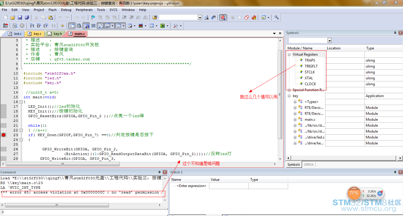Open Disassembly Window icon
This screenshot has height=216, width=403.
point(79,26)
